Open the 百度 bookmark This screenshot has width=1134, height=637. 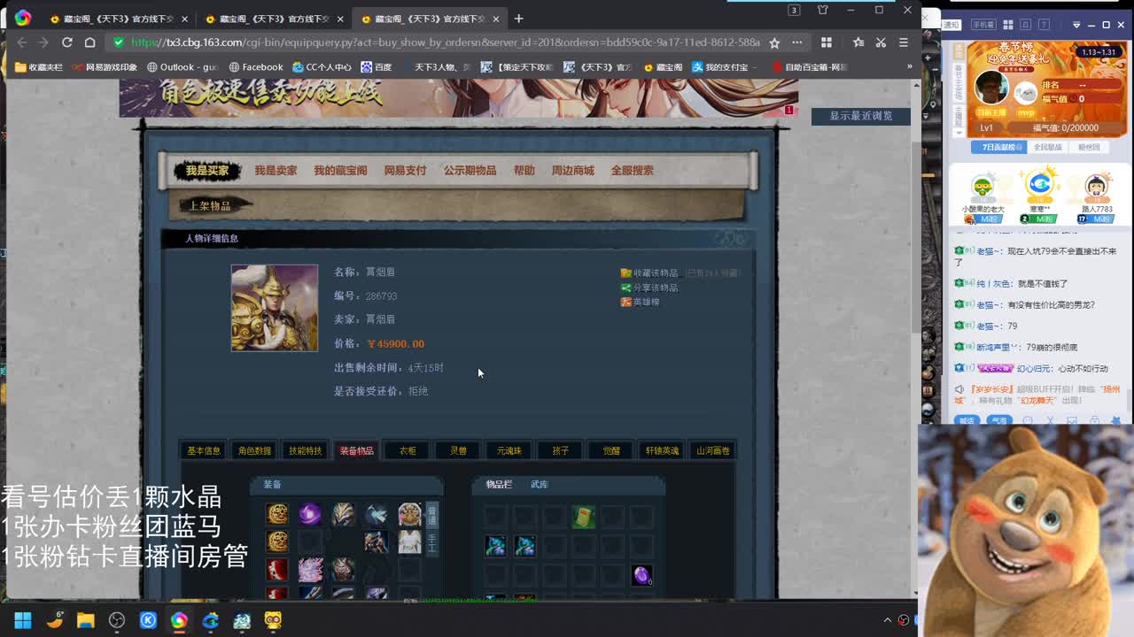click(x=377, y=67)
